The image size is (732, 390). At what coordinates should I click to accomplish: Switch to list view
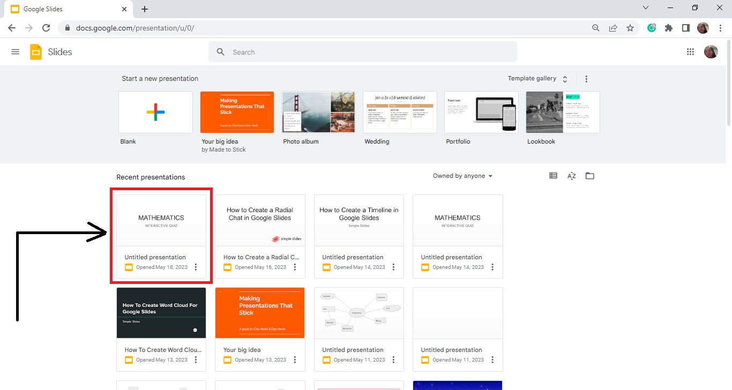coord(554,176)
